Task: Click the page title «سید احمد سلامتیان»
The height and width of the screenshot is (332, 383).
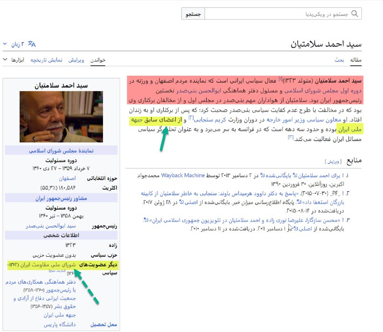Action: pyautogui.click(x=326, y=44)
